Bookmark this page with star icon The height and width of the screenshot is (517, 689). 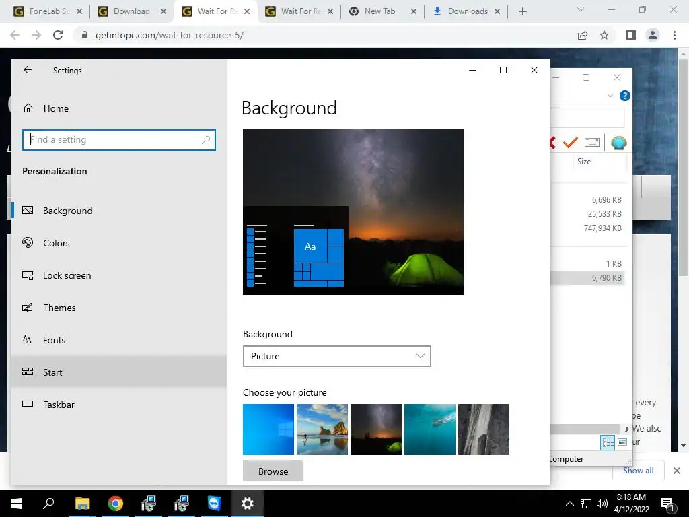coord(604,35)
